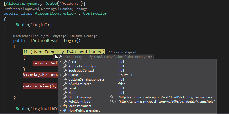
Task: Click wrench icon next to Claims
Action: [x=65, y=75]
